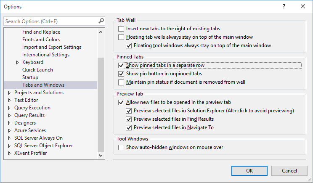
Task: Select International Settings in the tree
Action: (x=46, y=55)
